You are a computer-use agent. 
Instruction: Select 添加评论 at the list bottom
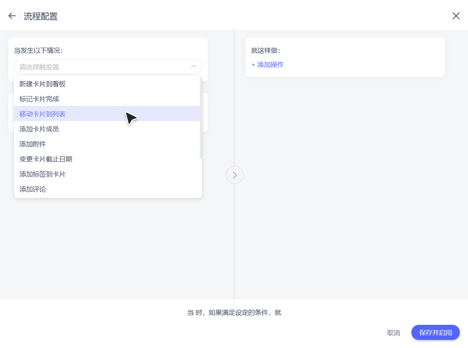[33, 189]
